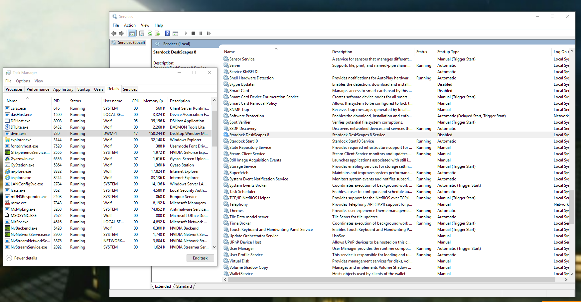Viewport: 581px width, 302px height.
Task: Click mmc.exe red toolbox icon
Action: tap(7, 203)
